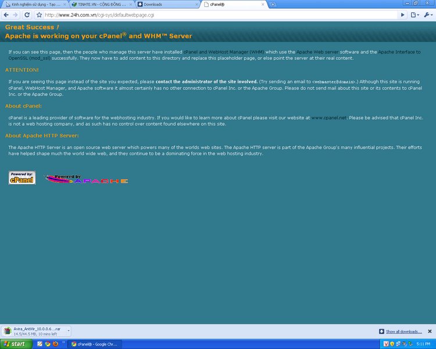436x349 pixels.
Task: Reload the current page
Action: tap(27, 15)
